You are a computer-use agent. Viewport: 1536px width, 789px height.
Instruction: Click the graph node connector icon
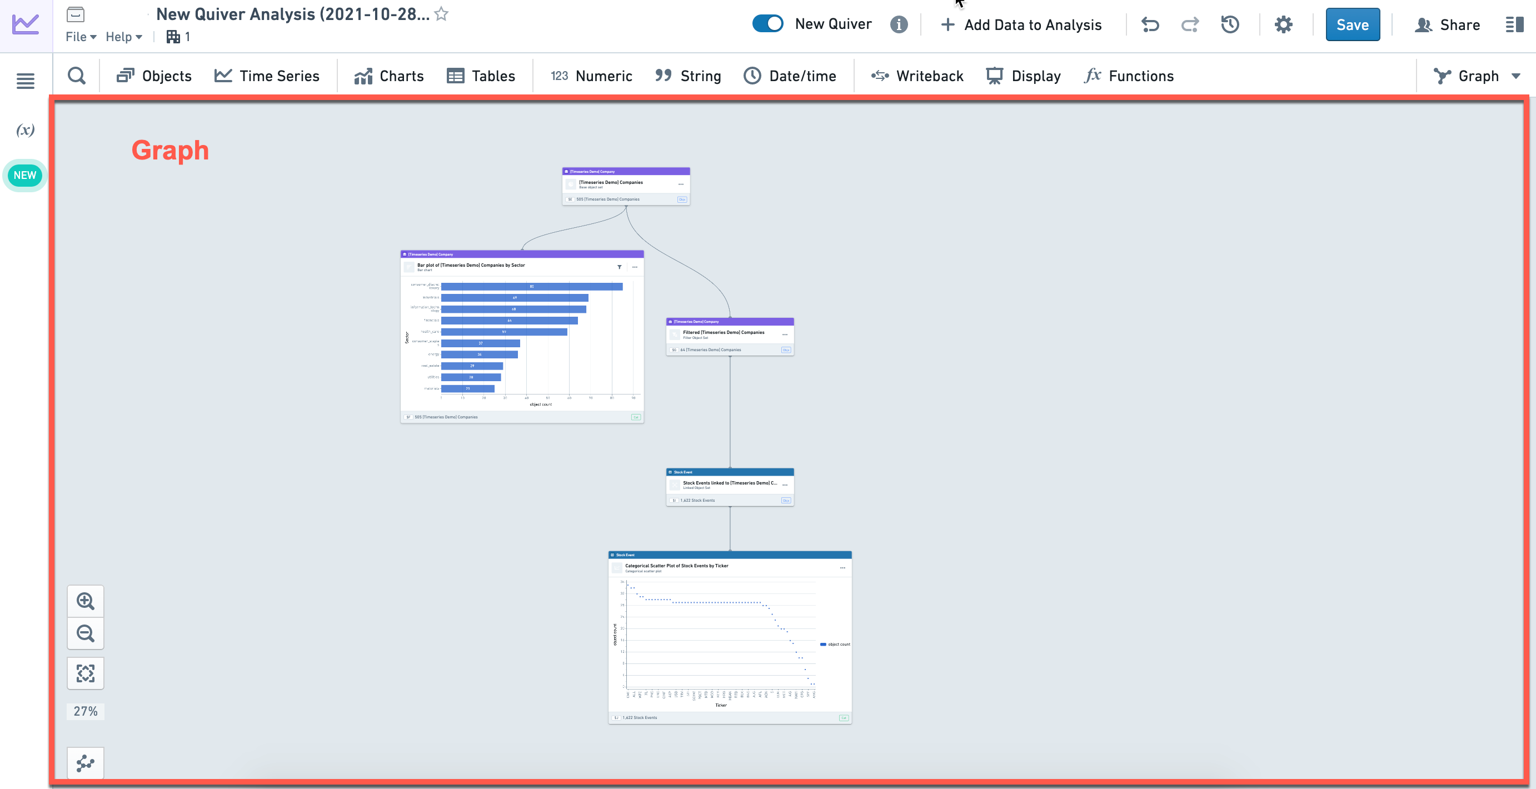pos(86,763)
